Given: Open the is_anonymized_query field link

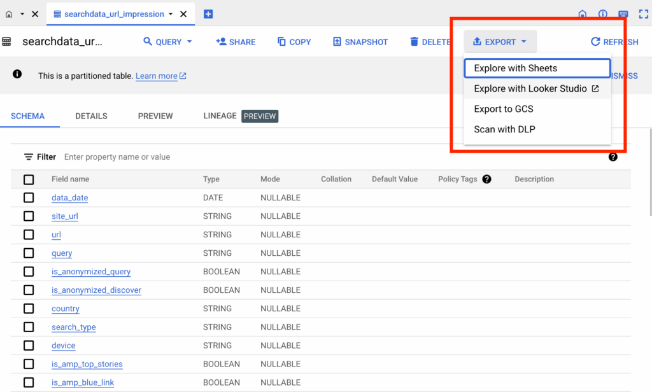Looking at the screenshot, I should point(91,272).
